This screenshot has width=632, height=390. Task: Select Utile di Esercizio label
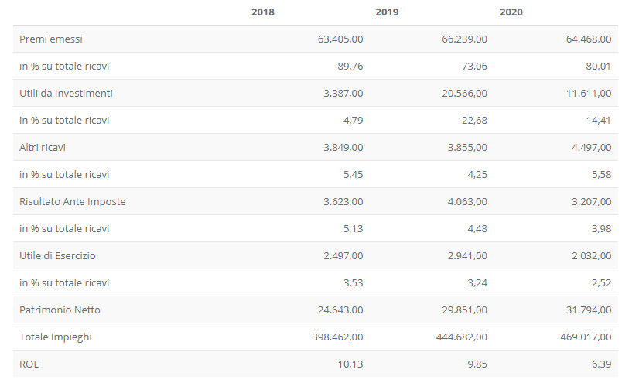pos(57,255)
